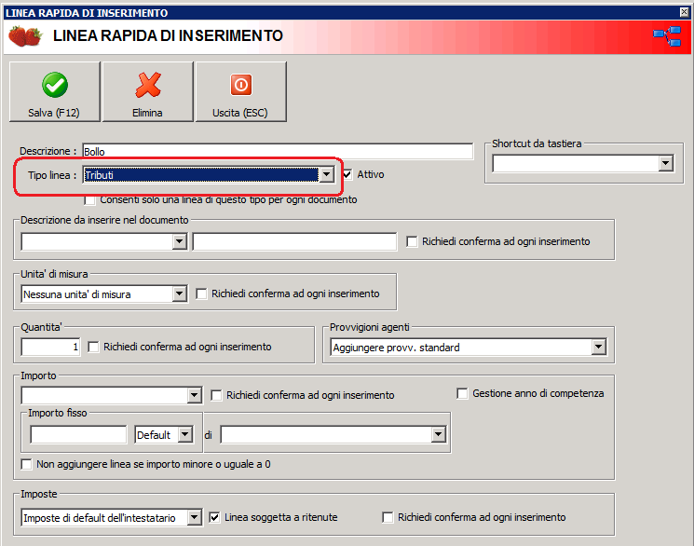Check Richiedi conferma in Imposte group
The width and height of the screenshot is (694, 546).
point(388,517)
